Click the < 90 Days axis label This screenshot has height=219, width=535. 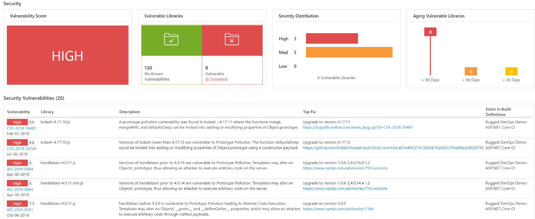(471, 80)
